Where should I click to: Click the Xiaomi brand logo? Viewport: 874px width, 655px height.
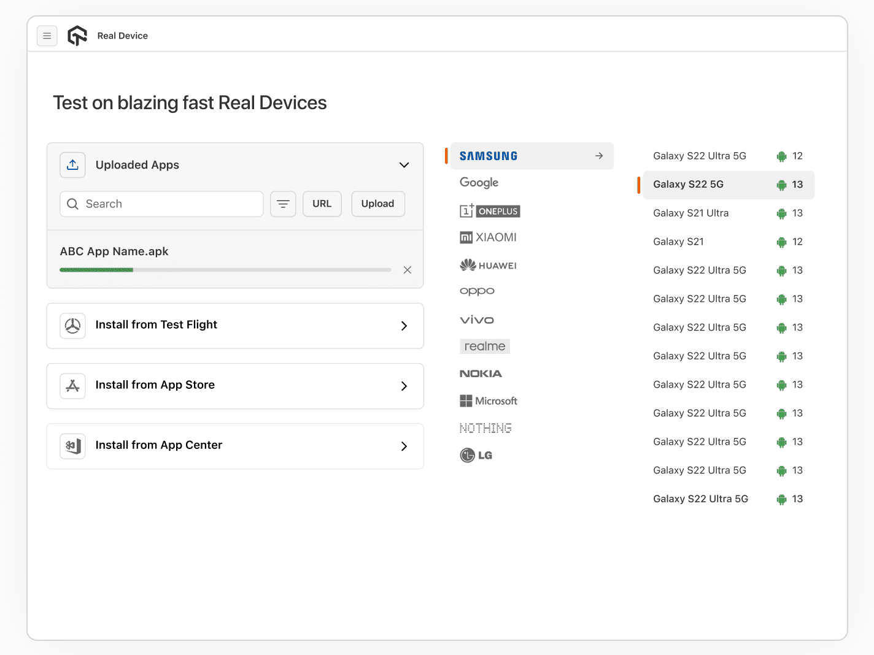coord(488,237)
